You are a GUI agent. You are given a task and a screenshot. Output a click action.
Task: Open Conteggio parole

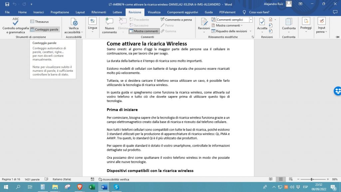pos(44,29)
